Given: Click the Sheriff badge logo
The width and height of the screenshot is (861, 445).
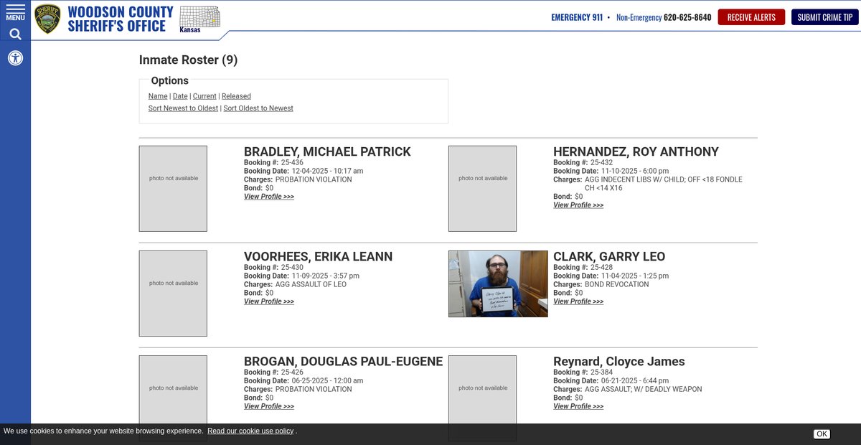Looking at the screenshot, I should click(x=48, y=19).
